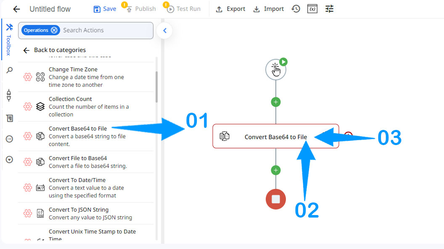Click the Convert To Date/Time 24/7 icon

(x=40, y=187)
